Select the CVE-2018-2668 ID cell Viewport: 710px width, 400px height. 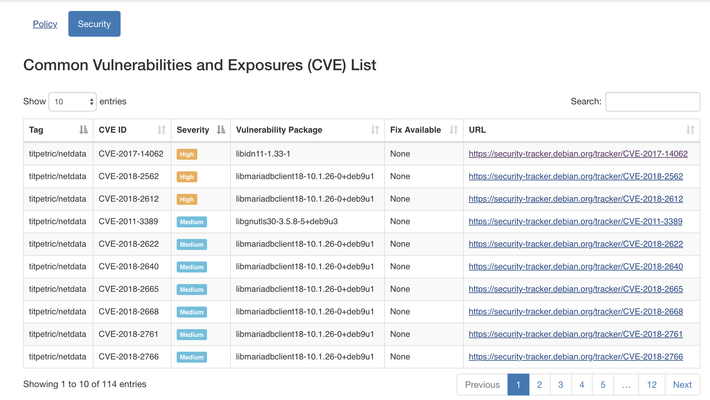pos(132,312)
